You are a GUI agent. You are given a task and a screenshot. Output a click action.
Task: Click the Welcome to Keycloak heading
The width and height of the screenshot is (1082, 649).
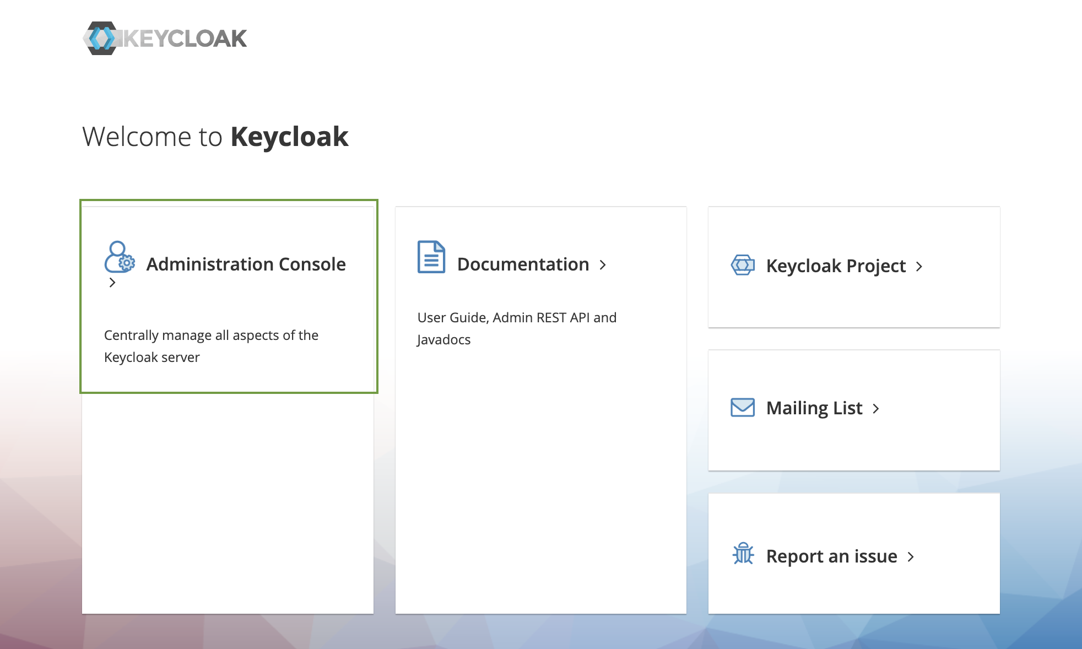click(x=215, y=137)
